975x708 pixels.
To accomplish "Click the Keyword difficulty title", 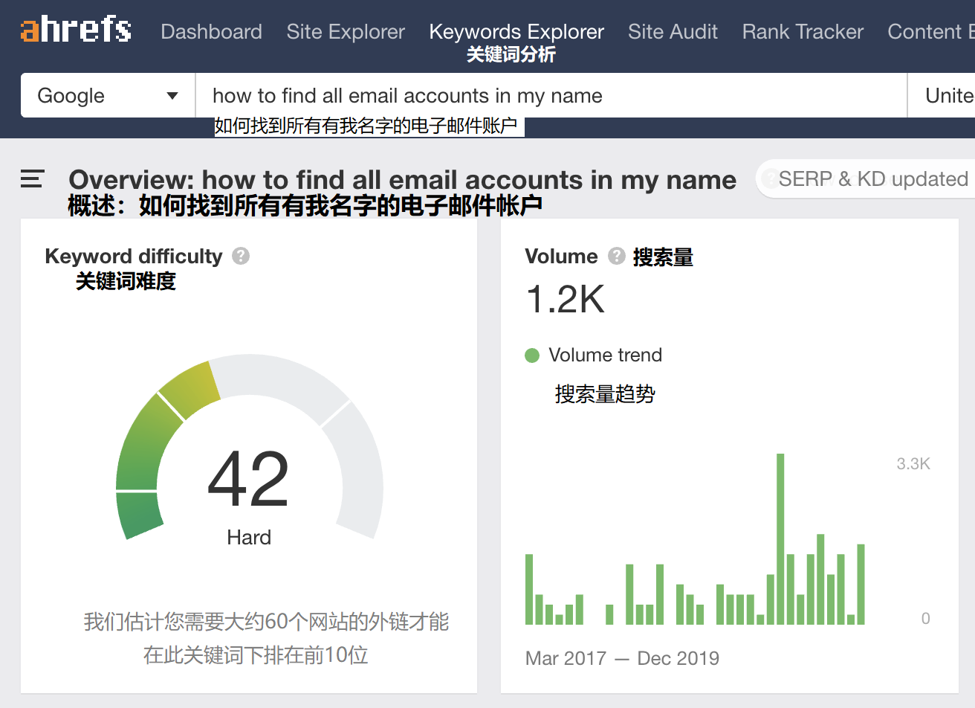I will pos(134,256).
